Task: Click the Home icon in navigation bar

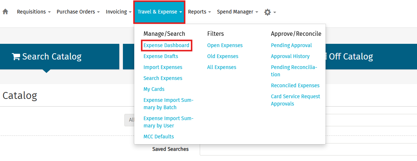Action: coord(5,12)
